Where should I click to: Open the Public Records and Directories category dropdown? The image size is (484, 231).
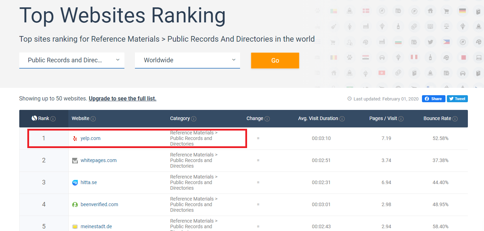point(71,60)
